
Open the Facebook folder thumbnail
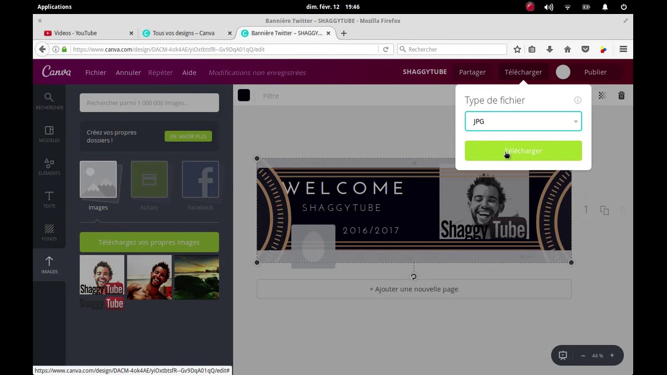(200, 180)
